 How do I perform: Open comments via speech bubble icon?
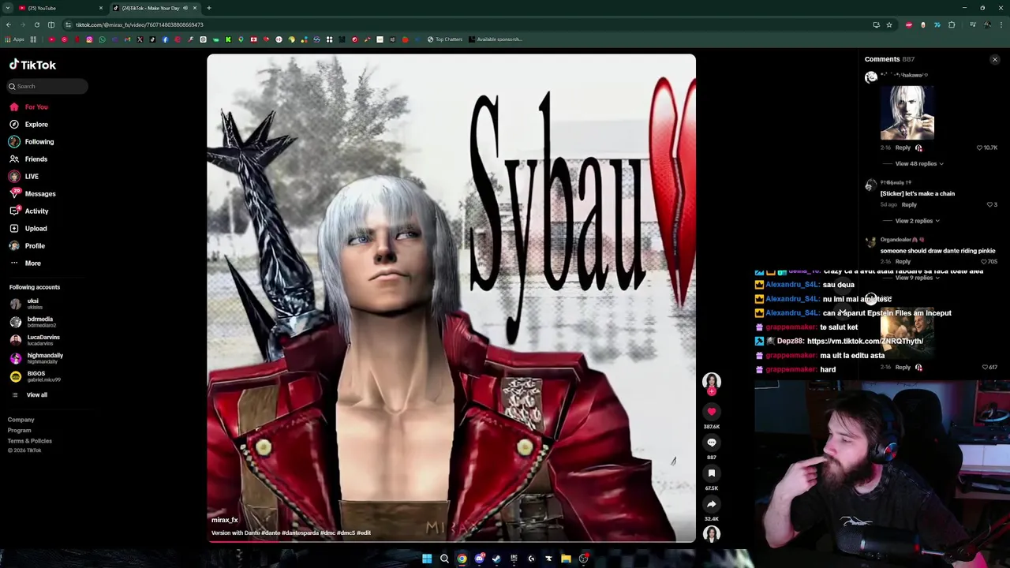click(712, 443)
